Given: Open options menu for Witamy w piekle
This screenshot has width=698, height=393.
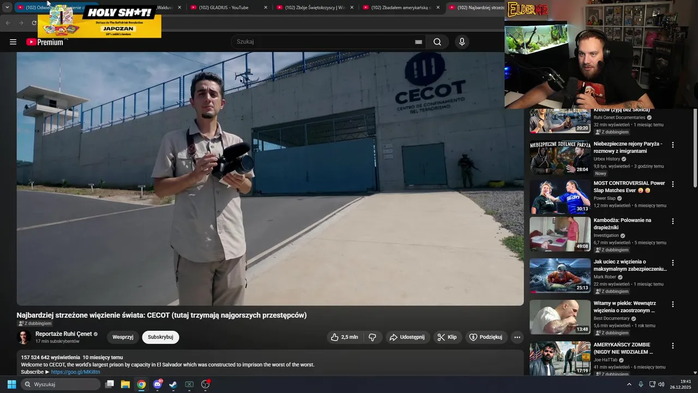Looking at the screenshot, I should pos(672,305).
